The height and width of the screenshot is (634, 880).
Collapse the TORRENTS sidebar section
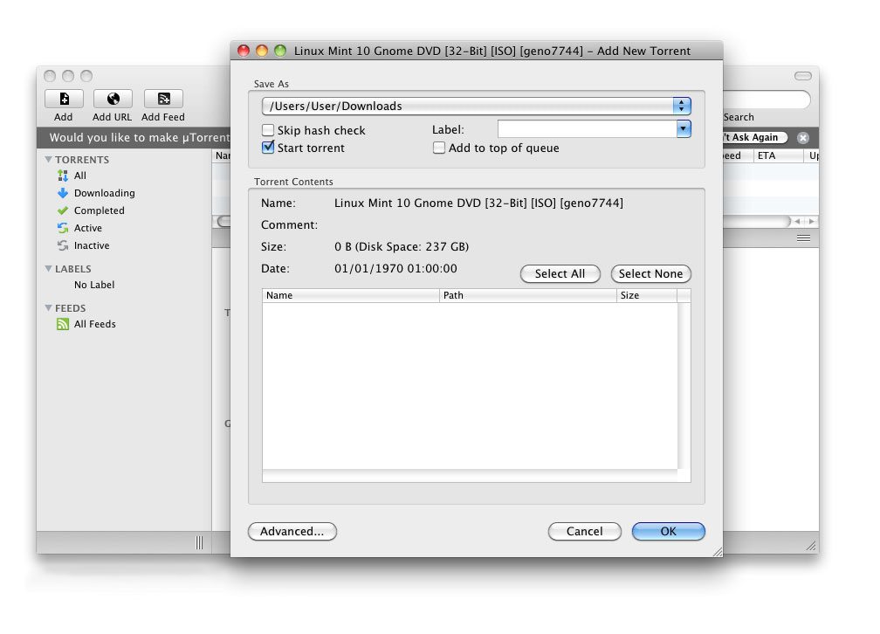click(49, 160)
